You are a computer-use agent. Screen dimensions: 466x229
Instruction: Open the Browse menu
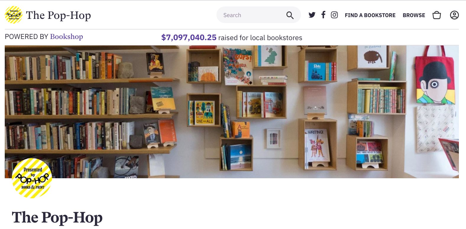pos(414,15)
